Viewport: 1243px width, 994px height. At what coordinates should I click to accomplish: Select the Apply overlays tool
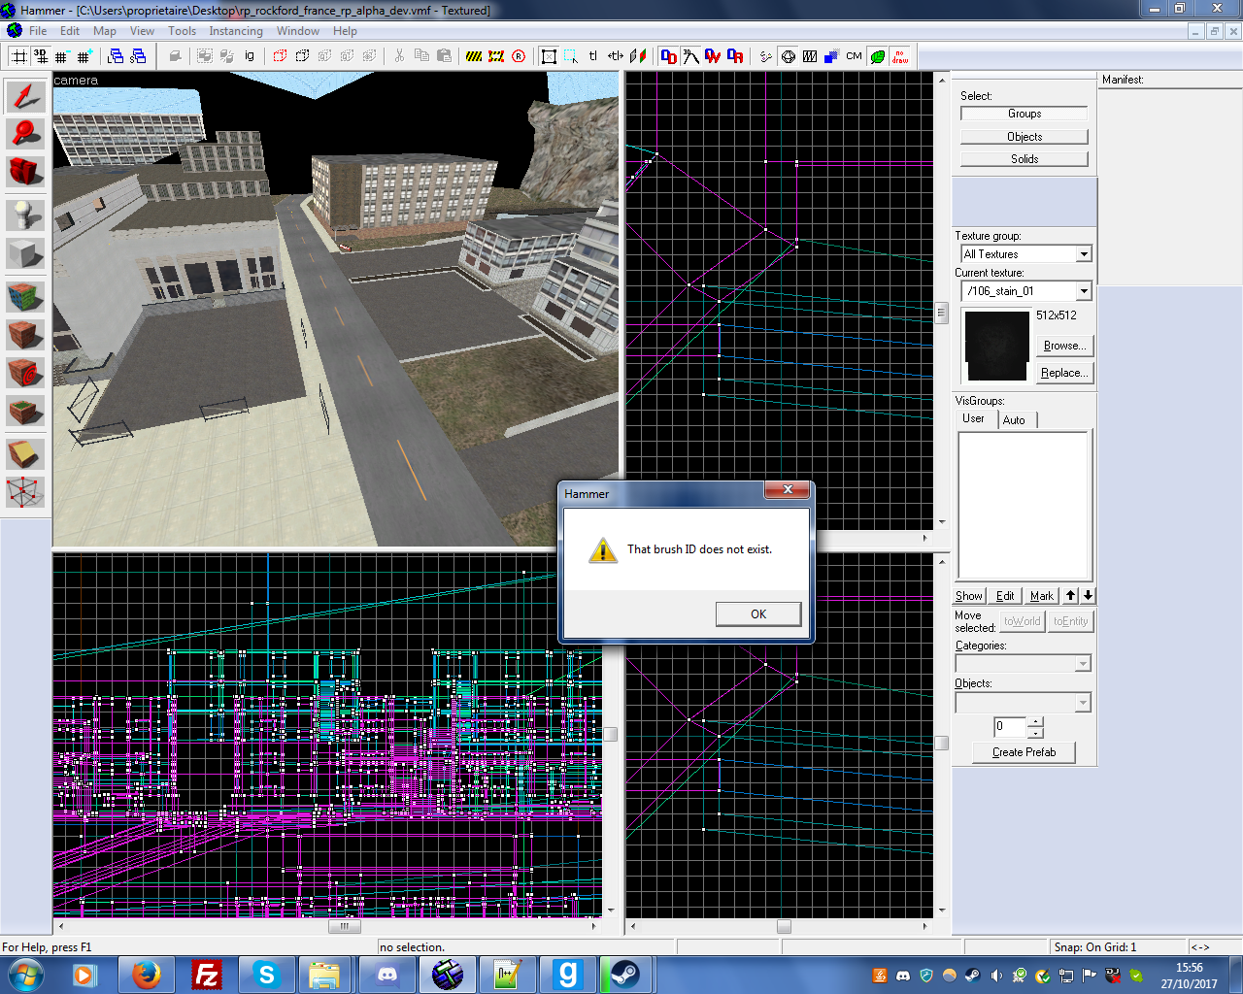pos(25,412)
